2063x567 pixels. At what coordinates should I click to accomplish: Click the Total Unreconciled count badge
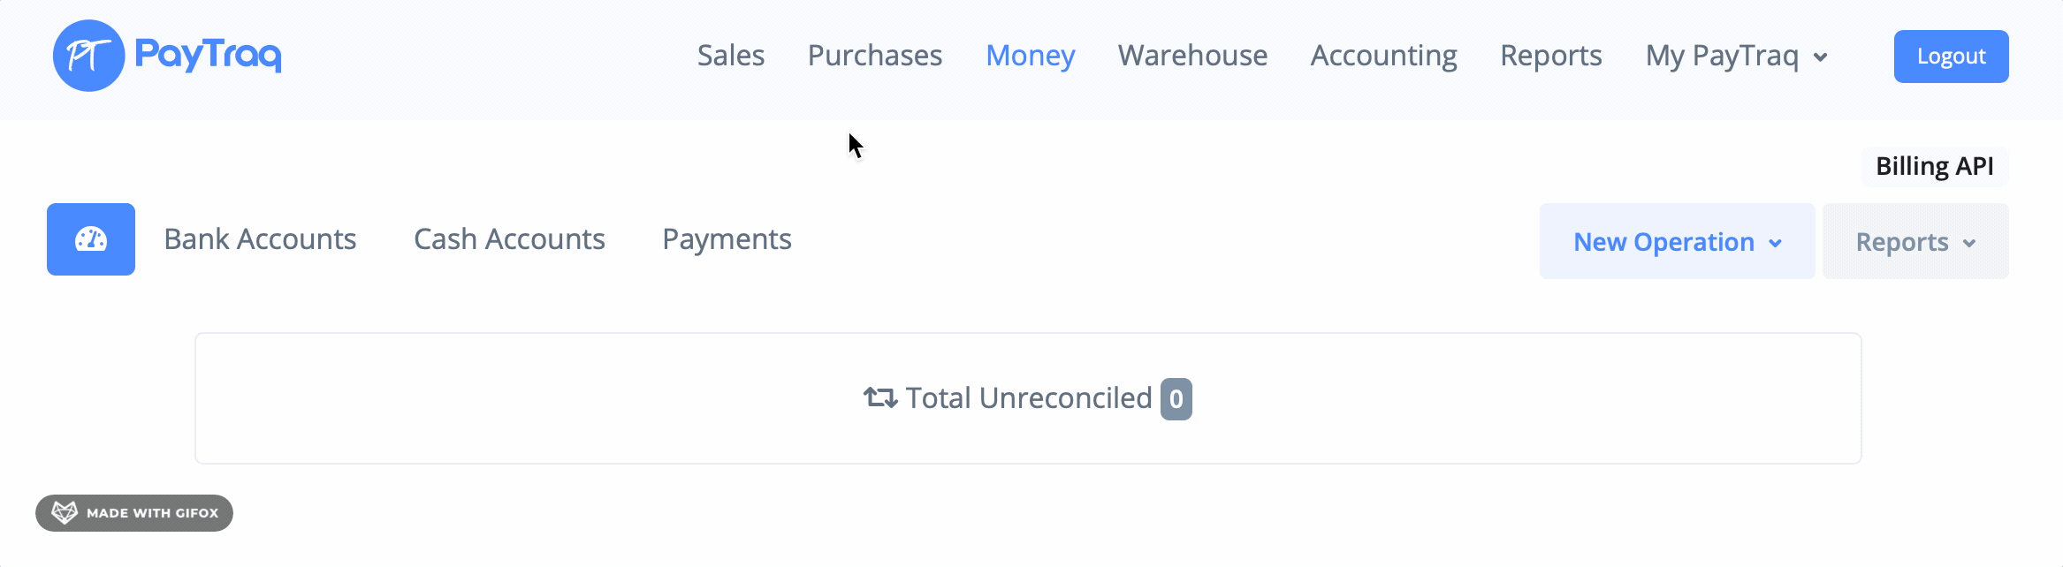(x=1176, y=399)
